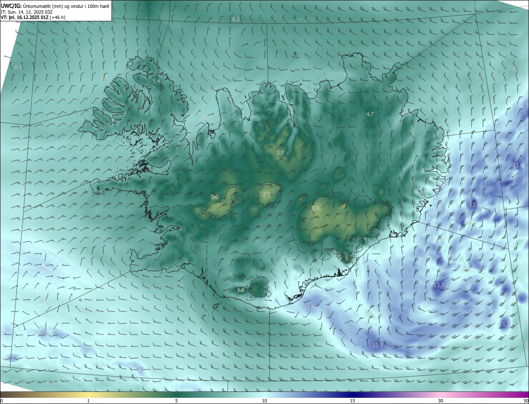Screen dimensions: 529x404
Task: Click the 10 tick on the color scale
Action: 264,401
